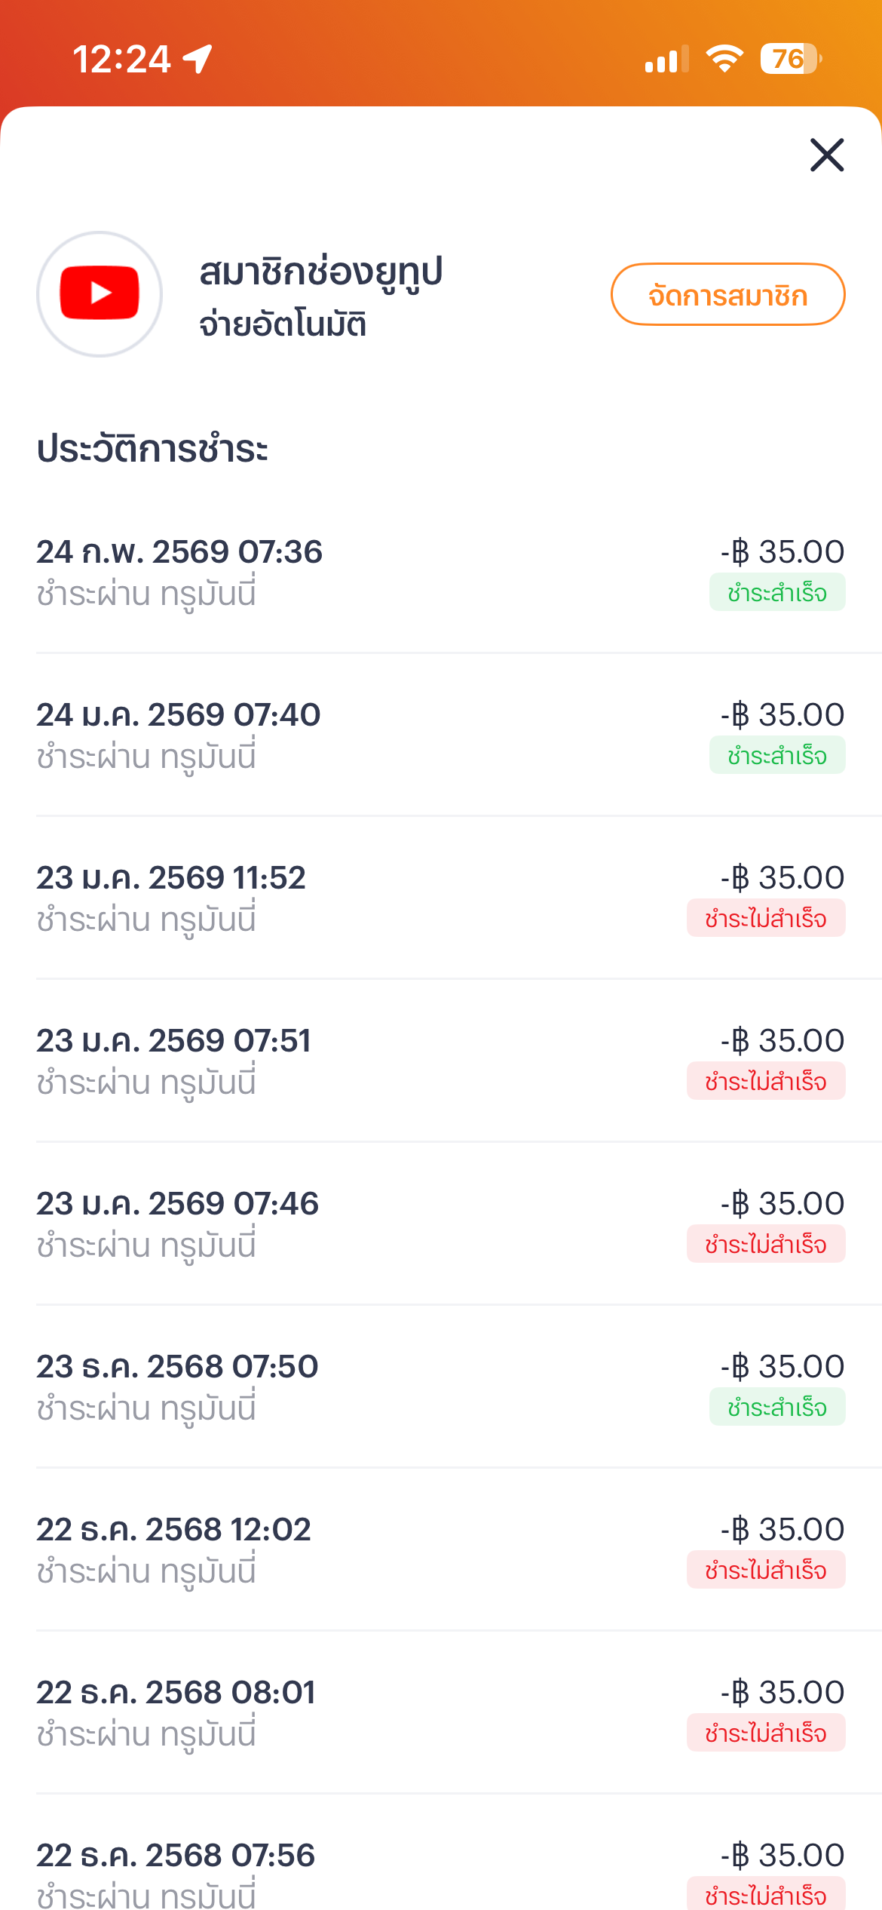Tap the cellular signal bars icon
This screenshot has width=882, height=1910.
click(x=666, y=59)
